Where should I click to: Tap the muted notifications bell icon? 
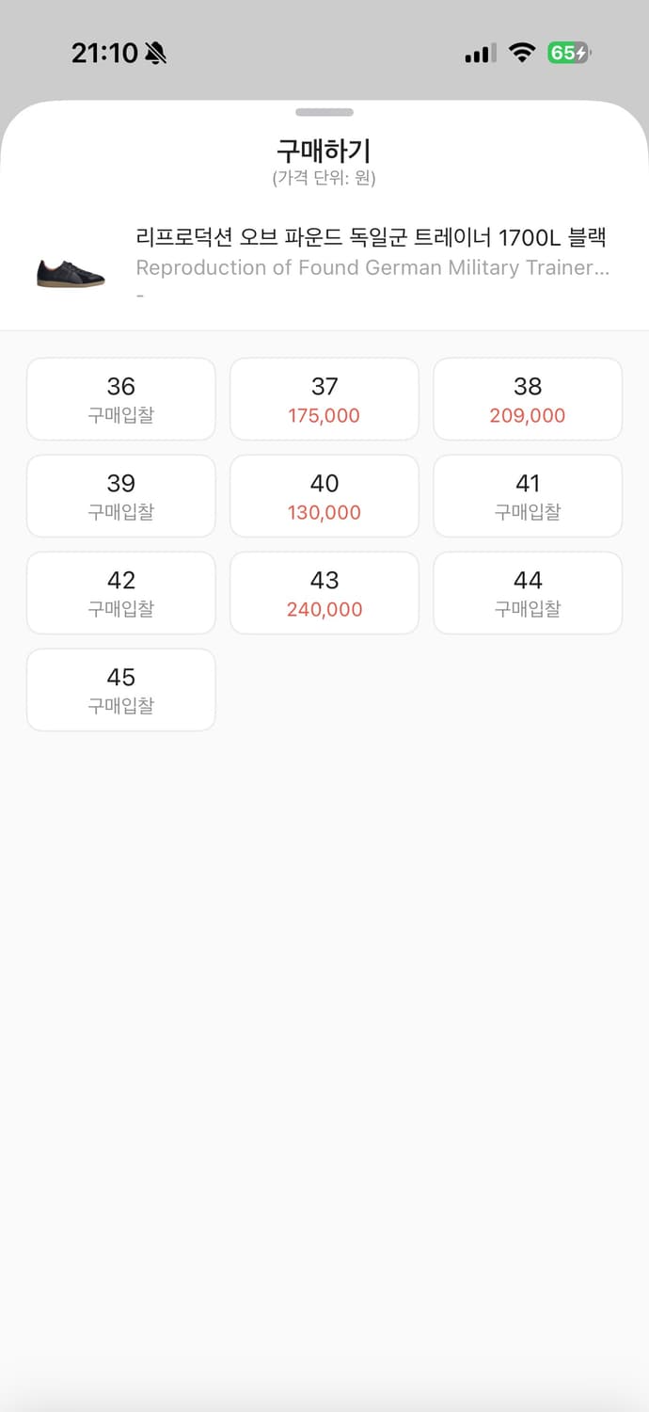tap(150, 53)
